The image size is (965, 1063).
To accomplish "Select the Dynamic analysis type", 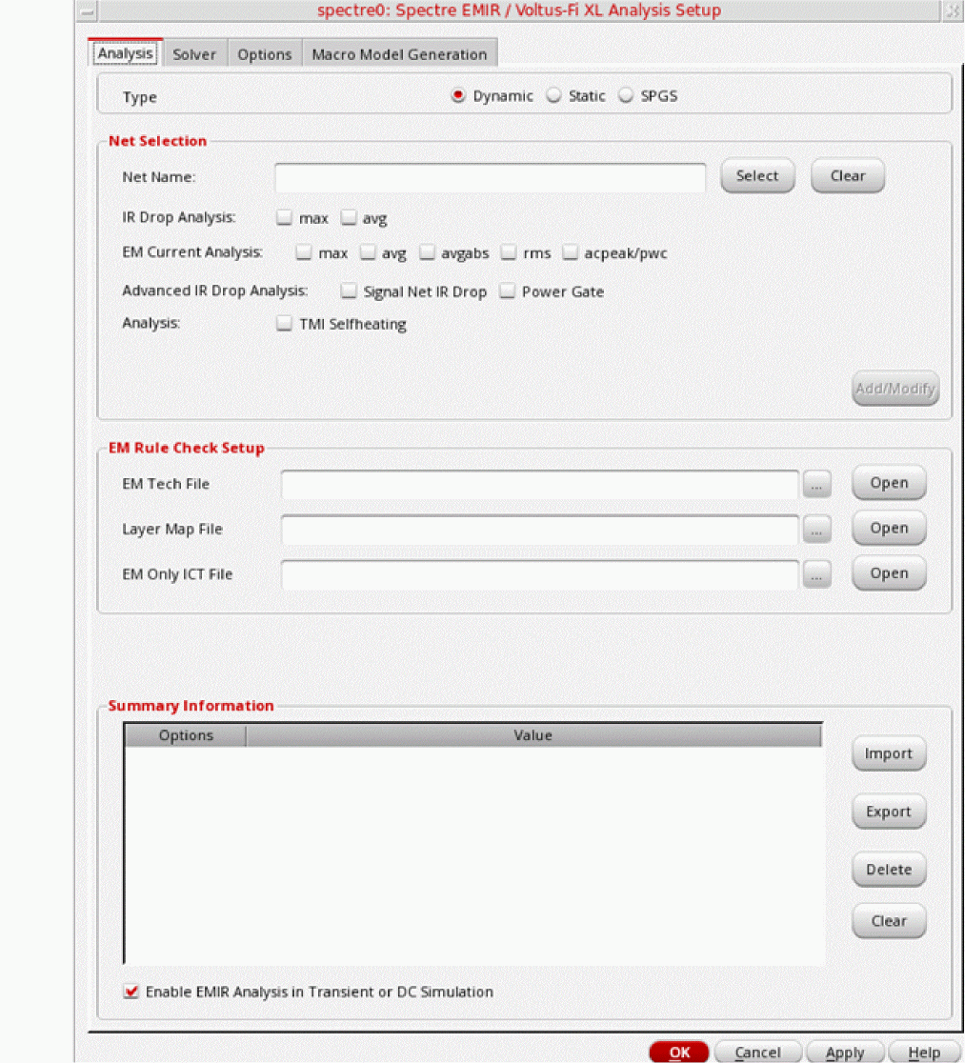I will tap(458, 95).
